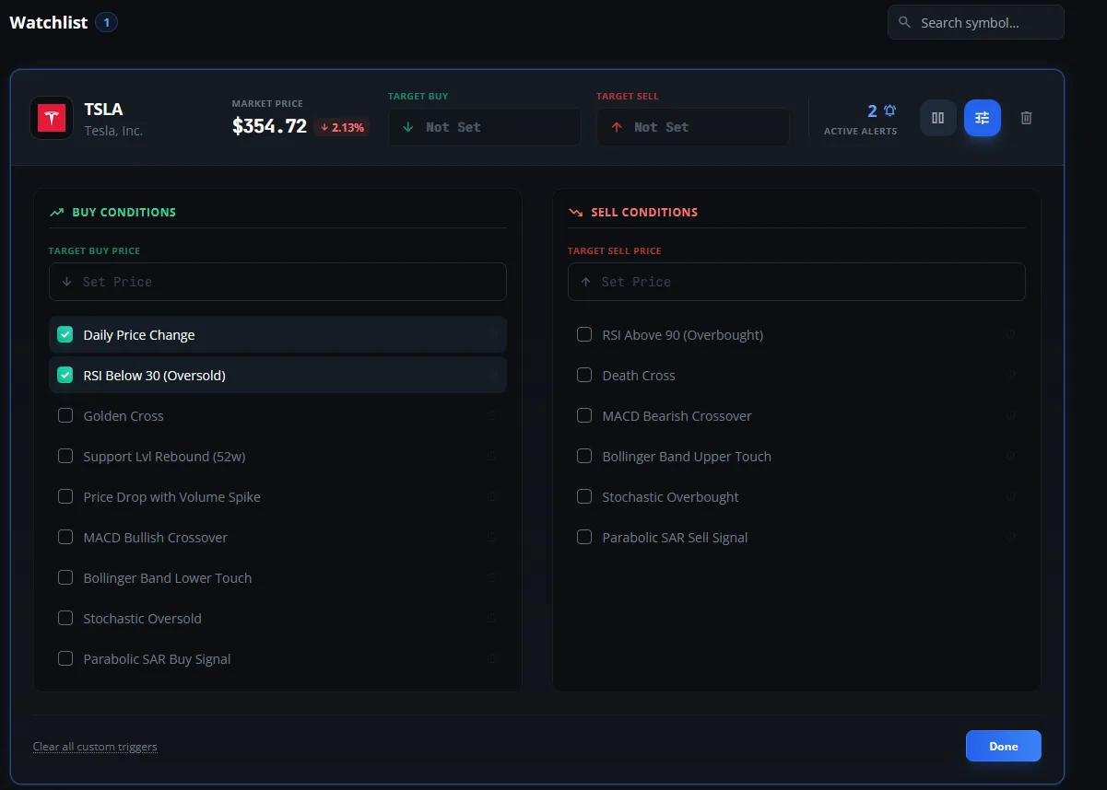This screenshot has height=790, width=1107.
Task: Enable Bollinger Band Lower Touch
Action: [65, 577]
